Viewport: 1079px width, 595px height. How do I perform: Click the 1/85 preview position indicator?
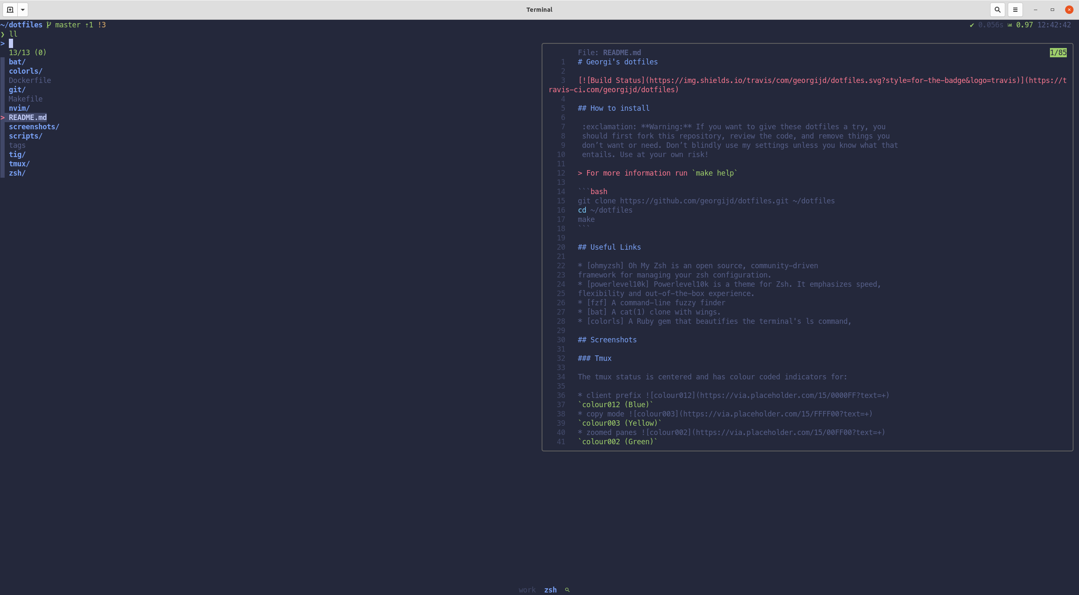[1058, 53]
